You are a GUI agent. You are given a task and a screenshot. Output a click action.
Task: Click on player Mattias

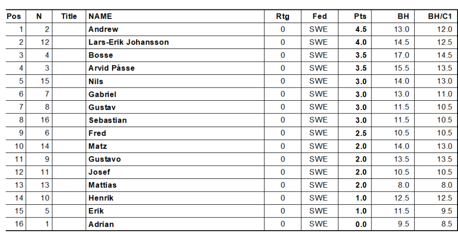point(103,185)
